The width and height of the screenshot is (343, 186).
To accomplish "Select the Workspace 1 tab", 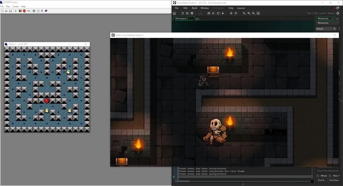I will 184,18.
